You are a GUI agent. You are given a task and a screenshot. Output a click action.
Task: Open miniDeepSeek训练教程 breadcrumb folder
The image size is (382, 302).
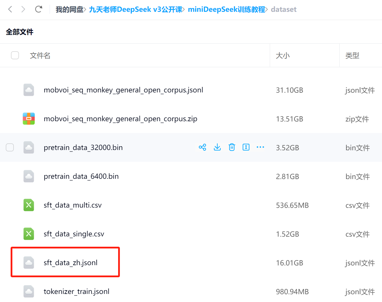click(x=226, y=10)
